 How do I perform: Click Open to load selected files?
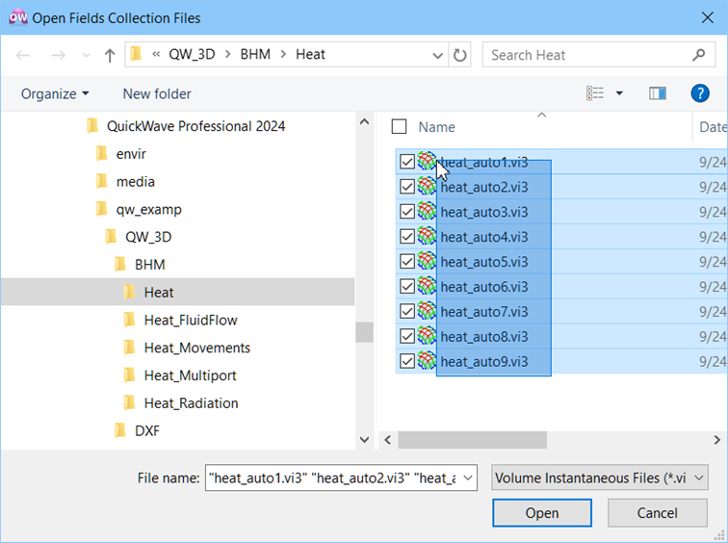(x=542, y=513)
